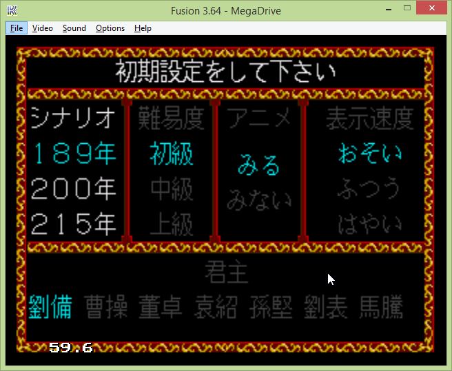Pick ruler 曹操

[x=106, y=306]
